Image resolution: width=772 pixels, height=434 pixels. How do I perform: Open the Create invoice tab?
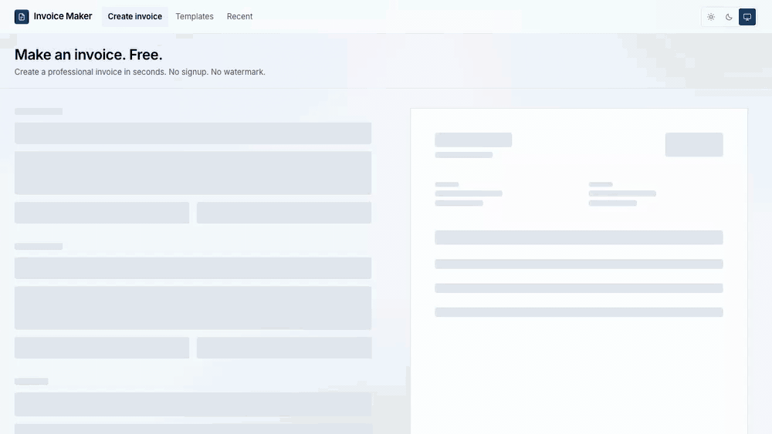tap(135, 17)
